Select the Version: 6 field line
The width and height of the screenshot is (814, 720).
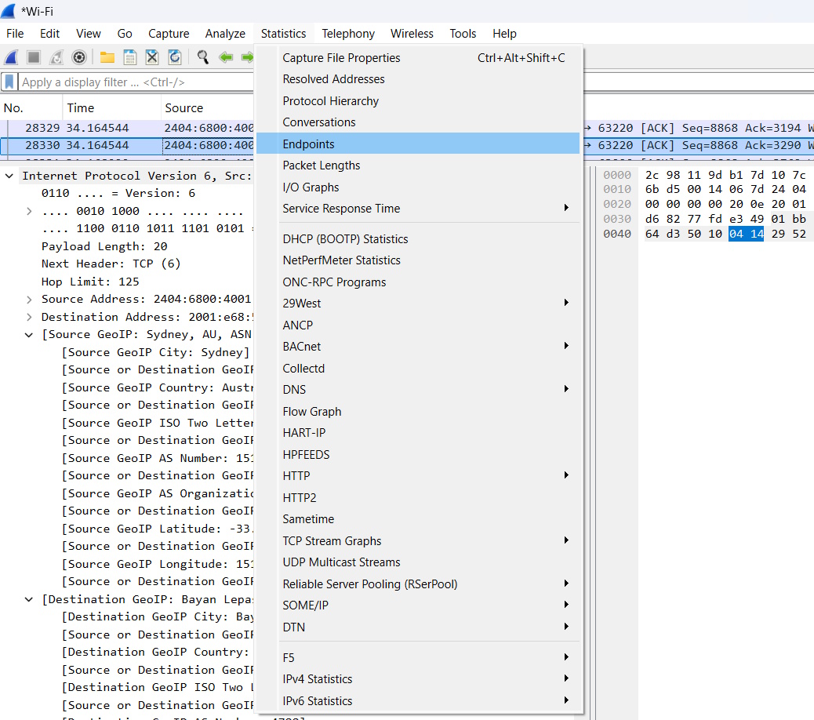coord(118,194)
